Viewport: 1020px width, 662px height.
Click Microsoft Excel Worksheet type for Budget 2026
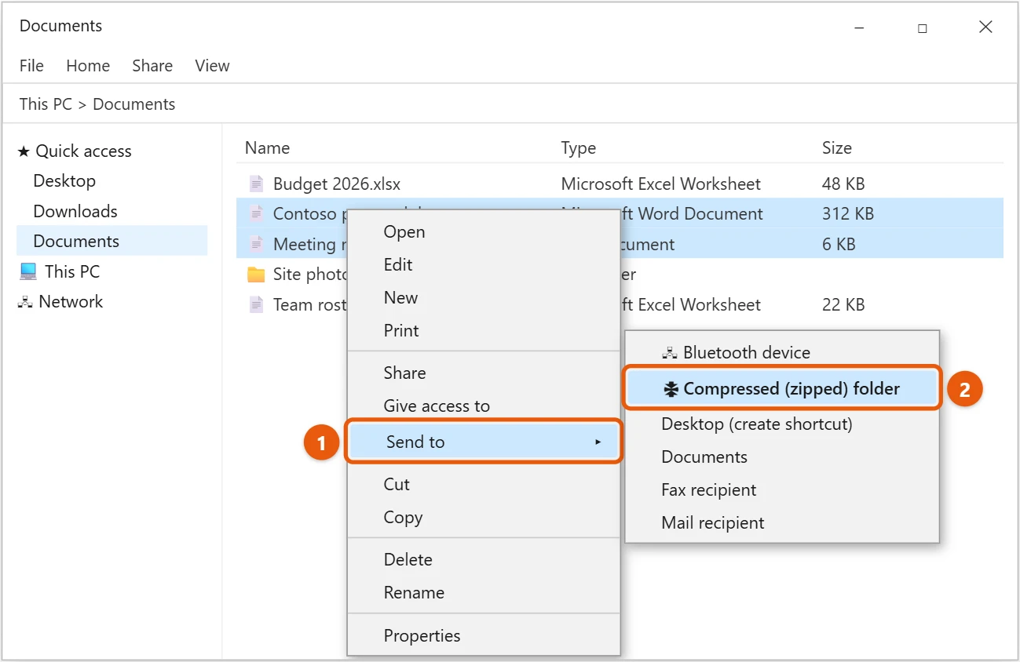click(x=661, y=184)
